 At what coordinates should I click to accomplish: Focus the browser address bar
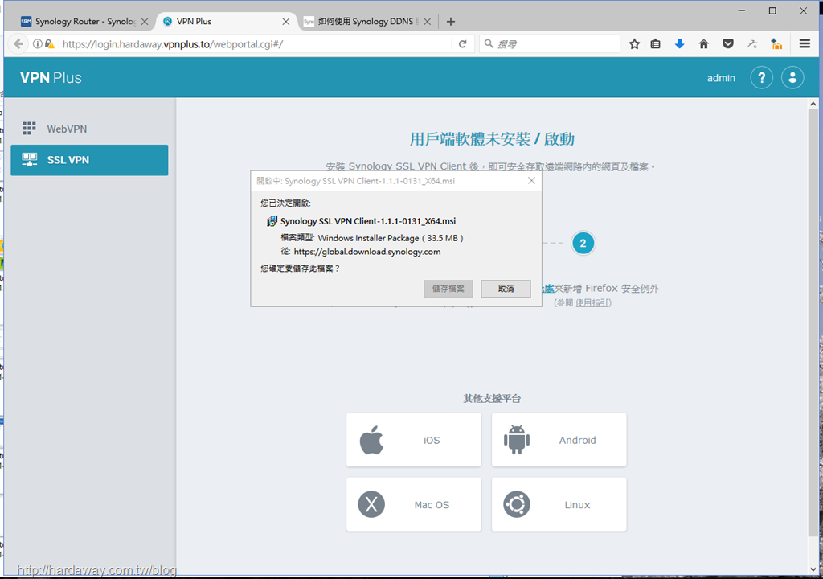point(255,44)
